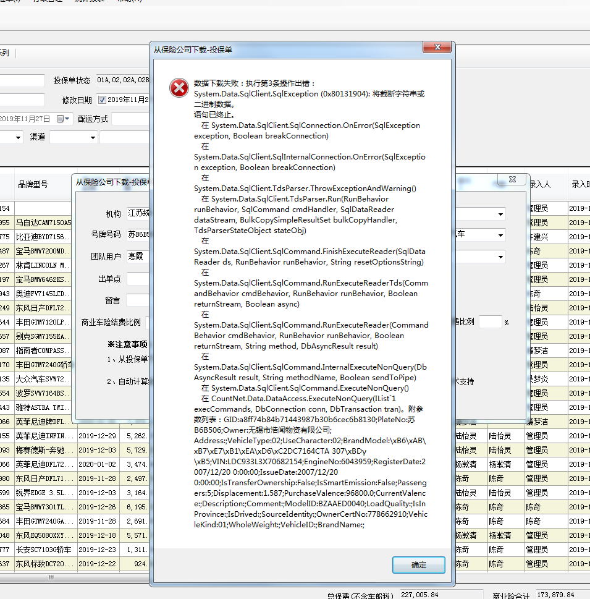Open the calendar picker beside 2019年11月27日
The height and width of the screenshot is (599, 590).
coord(64,119)
